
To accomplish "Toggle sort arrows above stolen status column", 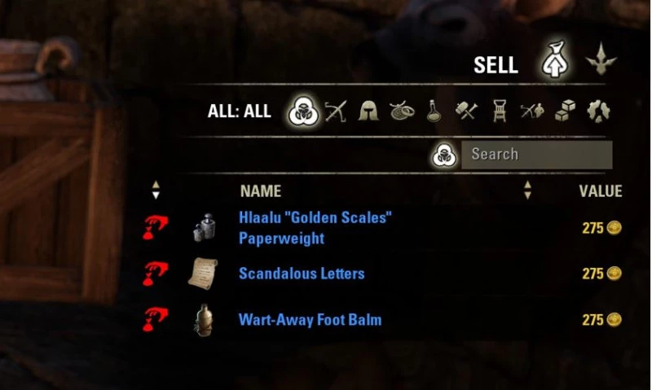I will [156, 190].
